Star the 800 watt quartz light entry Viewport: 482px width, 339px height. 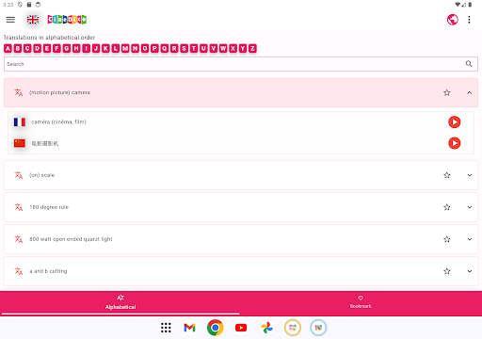[x=447, y=239]
